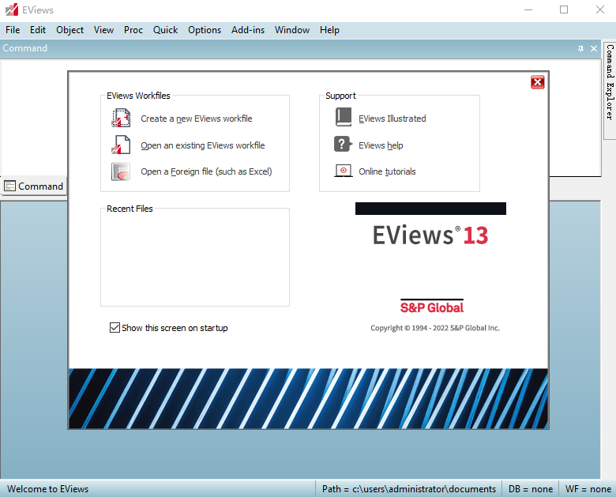The width and height of the screenshot is (616, 497).
Task: Click Create a new EViews workfile link
Action: click(196, 119)
